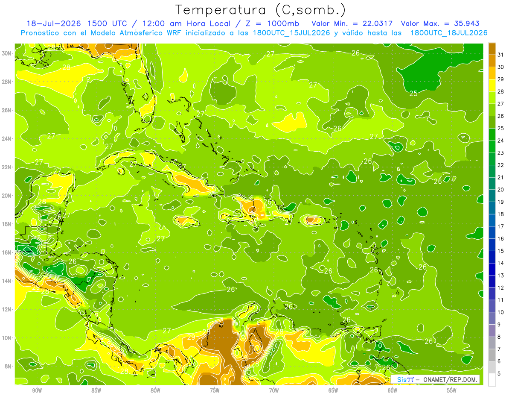Screen dimensions: 512x396
Task: Click the legend value '18'
Action: click(500, 214)
